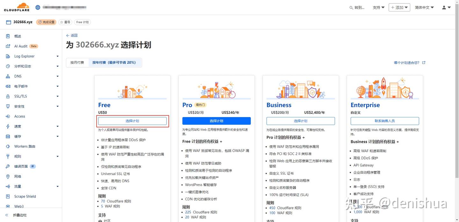The width and height of the screenshot is (459, 222).
Task: Open Web3 from the sidebar
Action: tap(8, 206)
